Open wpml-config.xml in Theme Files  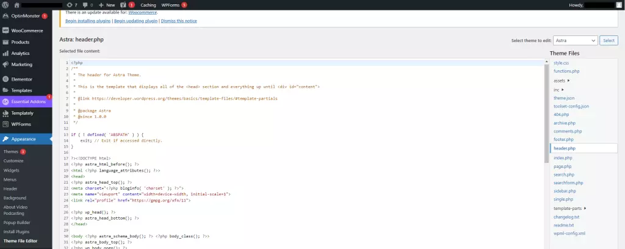569,234
